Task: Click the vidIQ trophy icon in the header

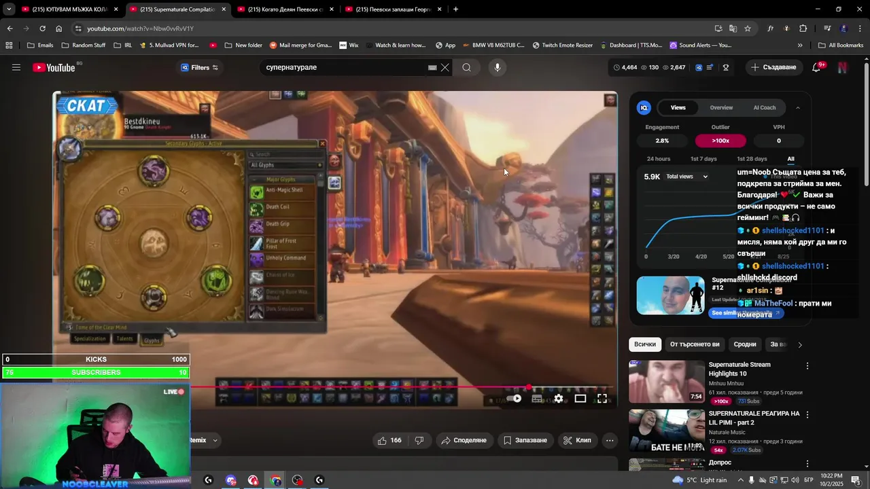Action: [x=726, y=67]
